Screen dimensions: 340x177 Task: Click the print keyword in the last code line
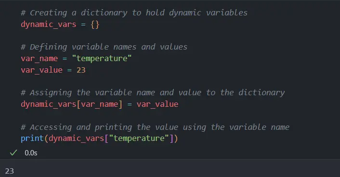pos(32,139)
